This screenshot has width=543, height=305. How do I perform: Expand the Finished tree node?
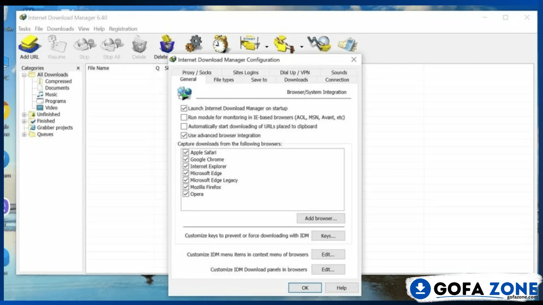[x=24, y=121]
